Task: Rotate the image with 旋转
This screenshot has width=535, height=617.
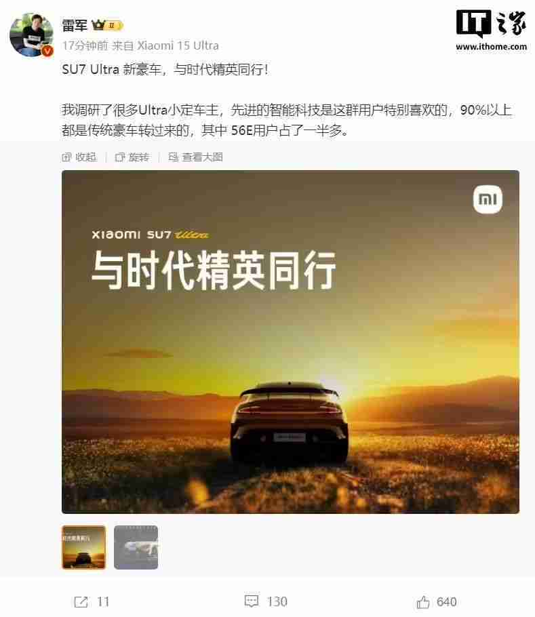Action: click(x=132, y=157)
